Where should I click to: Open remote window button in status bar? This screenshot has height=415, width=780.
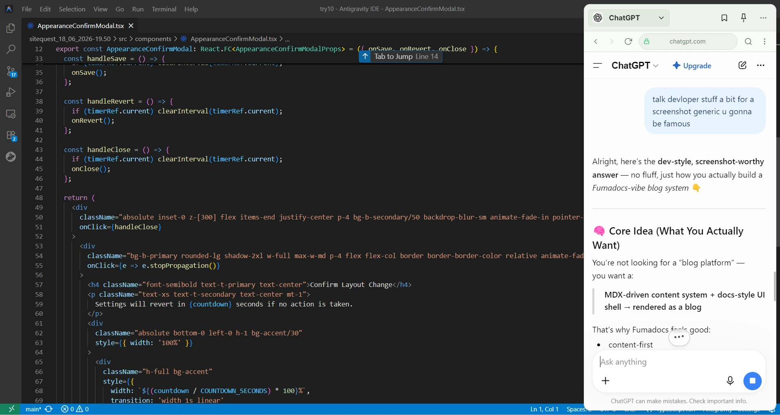pos(11,409)
